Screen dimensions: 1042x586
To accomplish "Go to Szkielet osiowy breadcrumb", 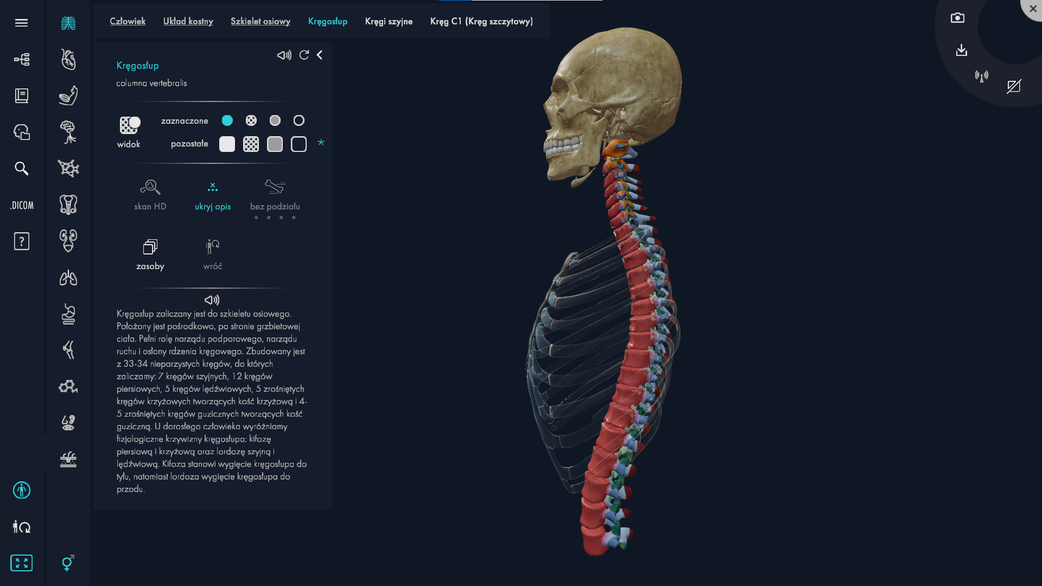I will [x=260, y=22].
